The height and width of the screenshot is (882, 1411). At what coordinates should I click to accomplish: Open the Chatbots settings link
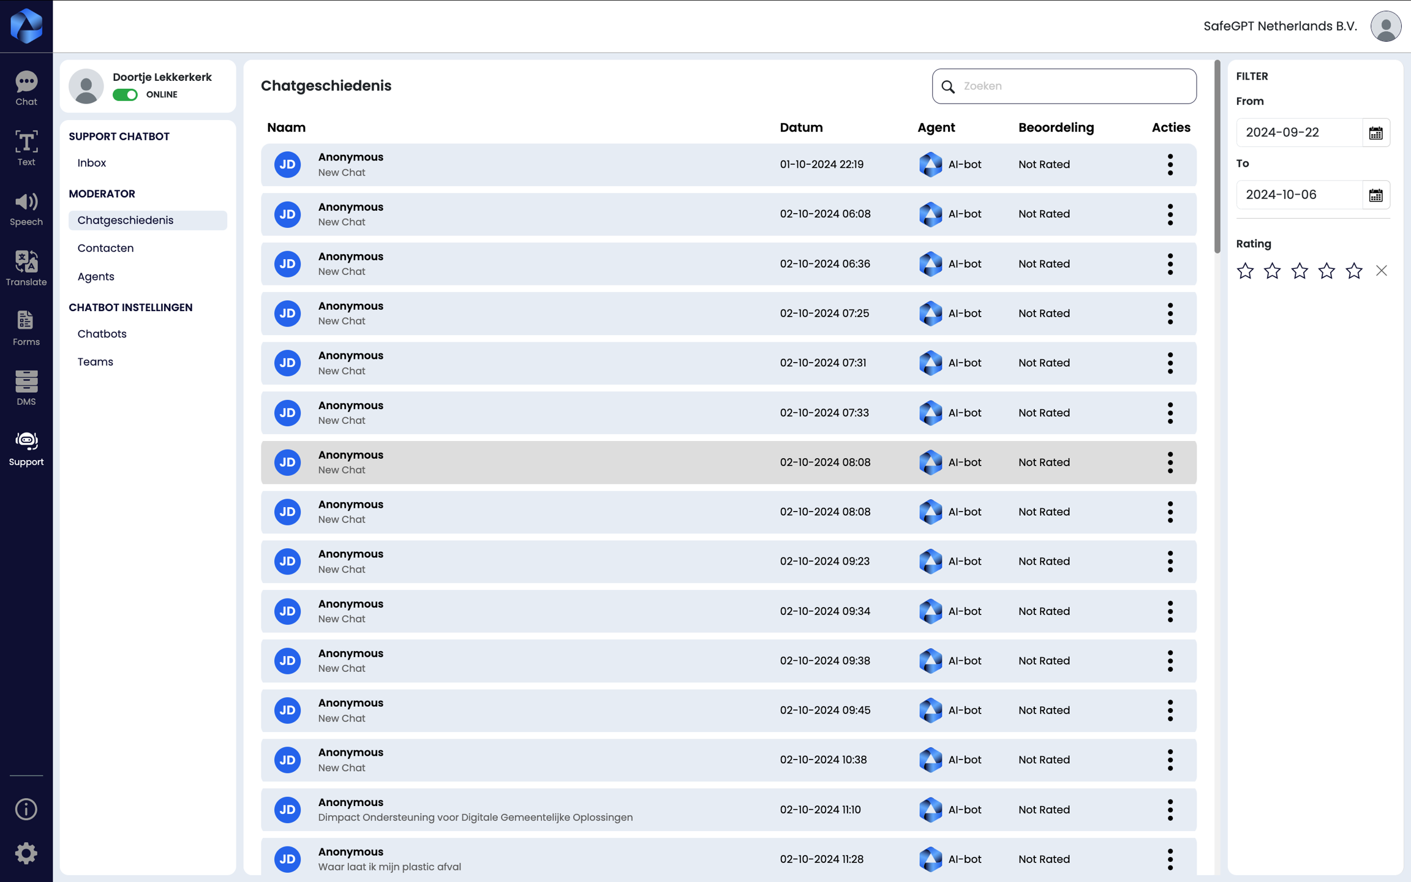102,334
